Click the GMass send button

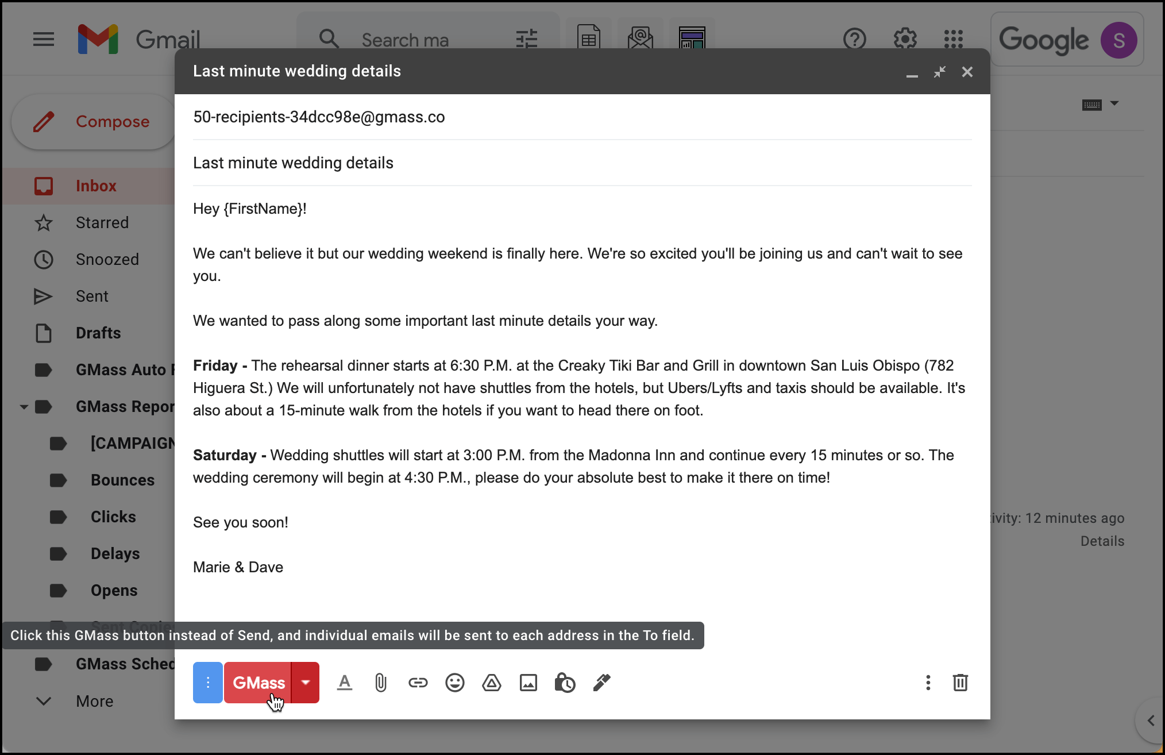click(x=257, y=683)
